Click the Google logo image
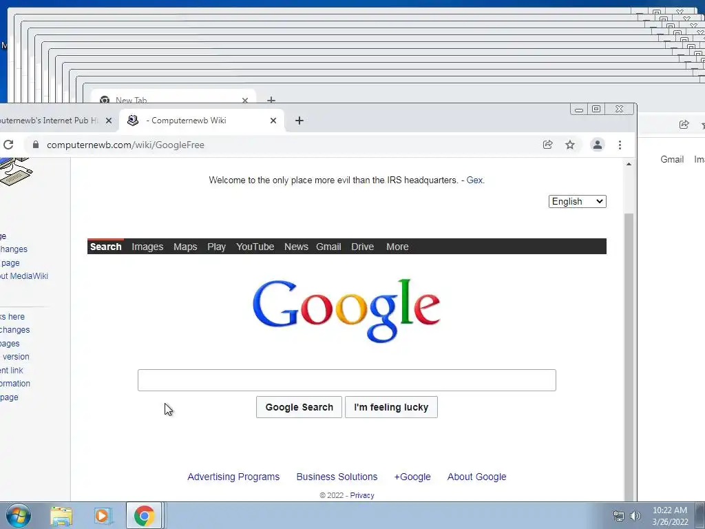Viewport: 705px width, 529px height. pos(346,311)
